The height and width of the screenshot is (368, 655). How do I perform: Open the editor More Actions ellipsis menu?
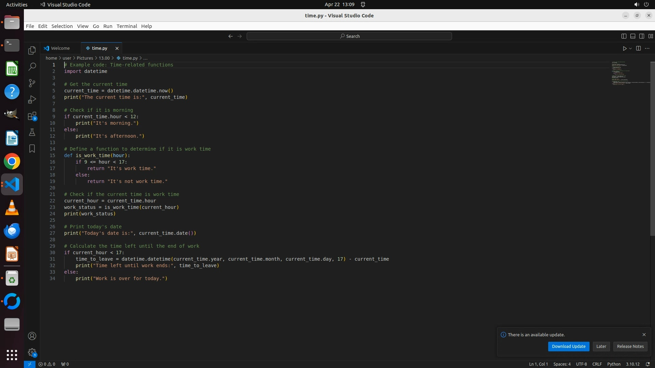click(x=647, y=48)
